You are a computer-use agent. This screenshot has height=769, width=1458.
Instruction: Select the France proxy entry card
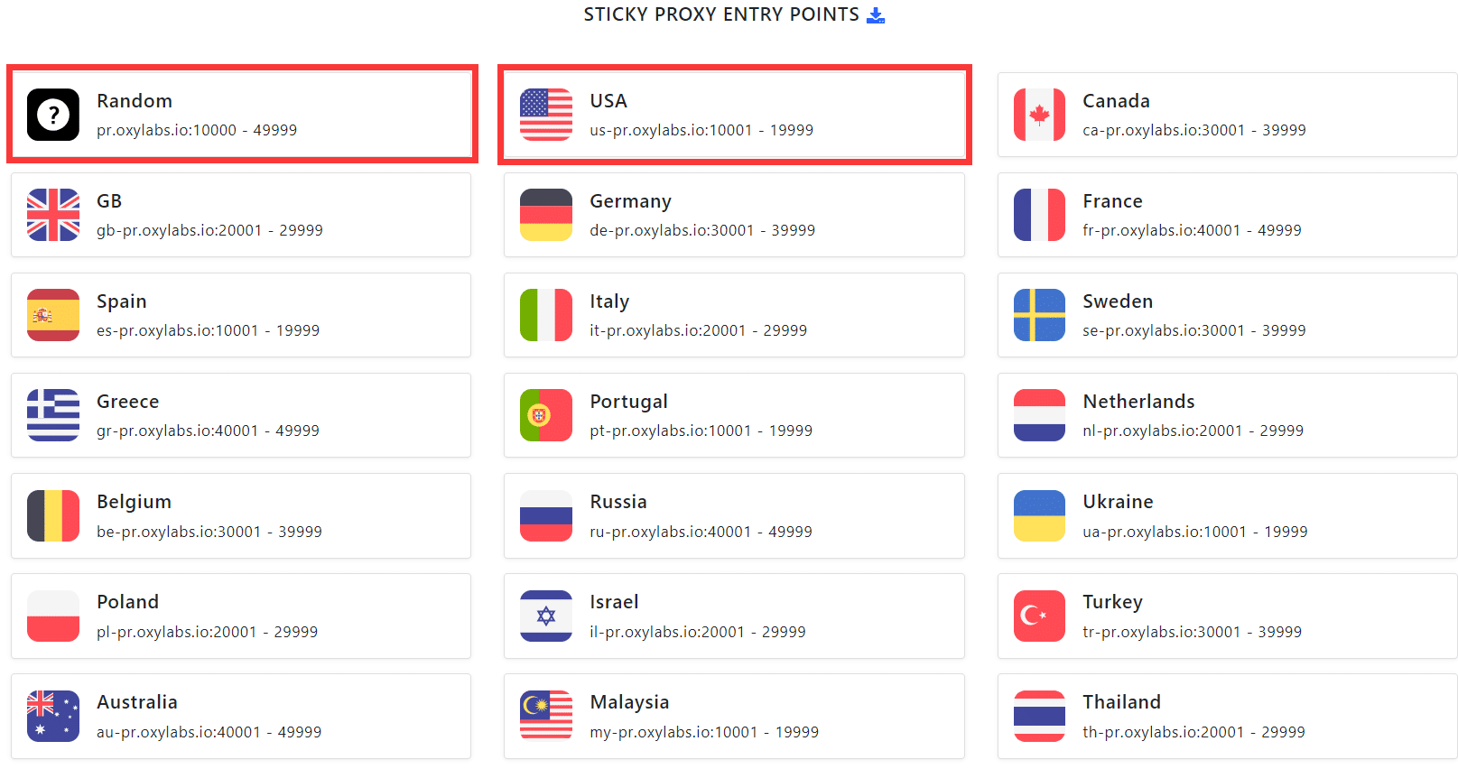[x=1227, y=215]
